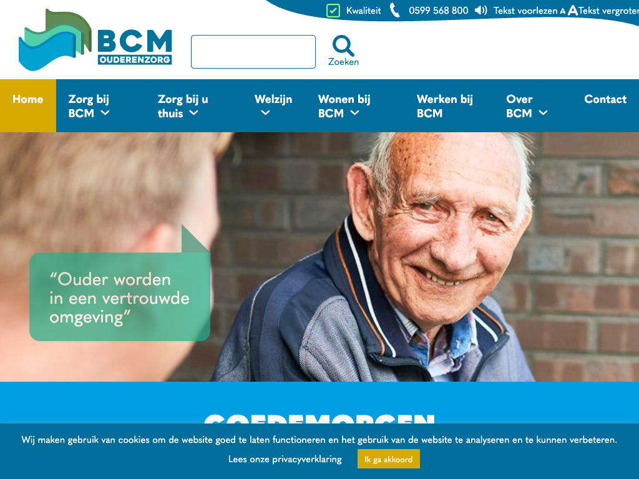Open the Welzijn dropdown chevron

[x=265, y=113]
